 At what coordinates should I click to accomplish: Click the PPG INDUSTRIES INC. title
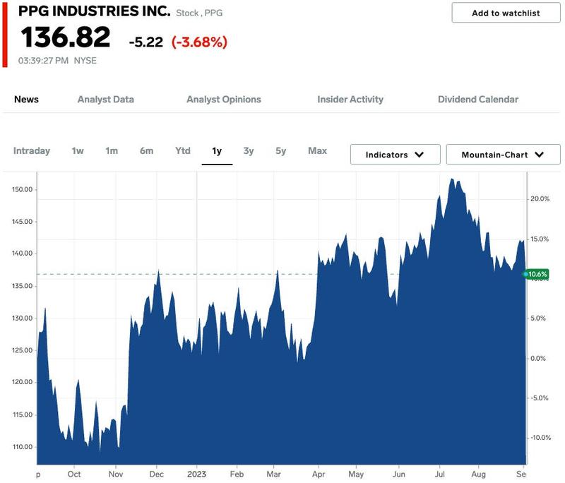95,11
